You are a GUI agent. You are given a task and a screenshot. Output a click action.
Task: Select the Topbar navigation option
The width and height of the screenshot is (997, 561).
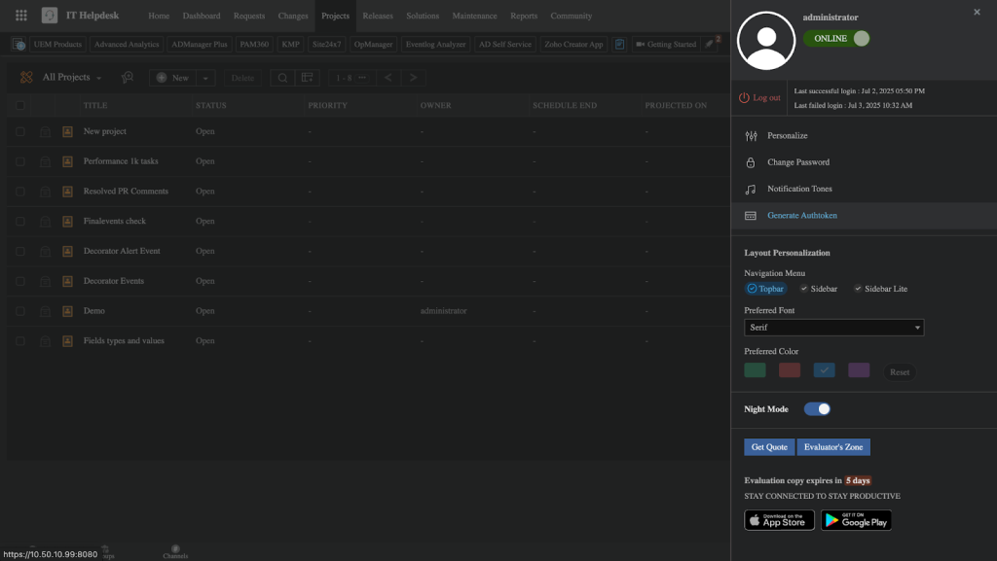(765, 289)
